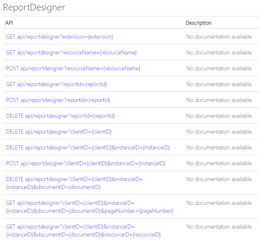
Task: Click the description text beside GET extension
Action: pos(219,37)
